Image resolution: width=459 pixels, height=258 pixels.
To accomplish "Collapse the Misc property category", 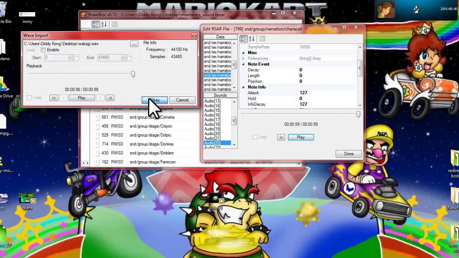I will [x=243, y=53].
